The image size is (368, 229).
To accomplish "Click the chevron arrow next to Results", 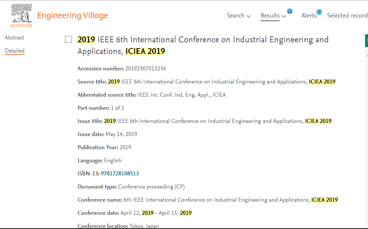I will pyautogui.click(x=284, y=16).
